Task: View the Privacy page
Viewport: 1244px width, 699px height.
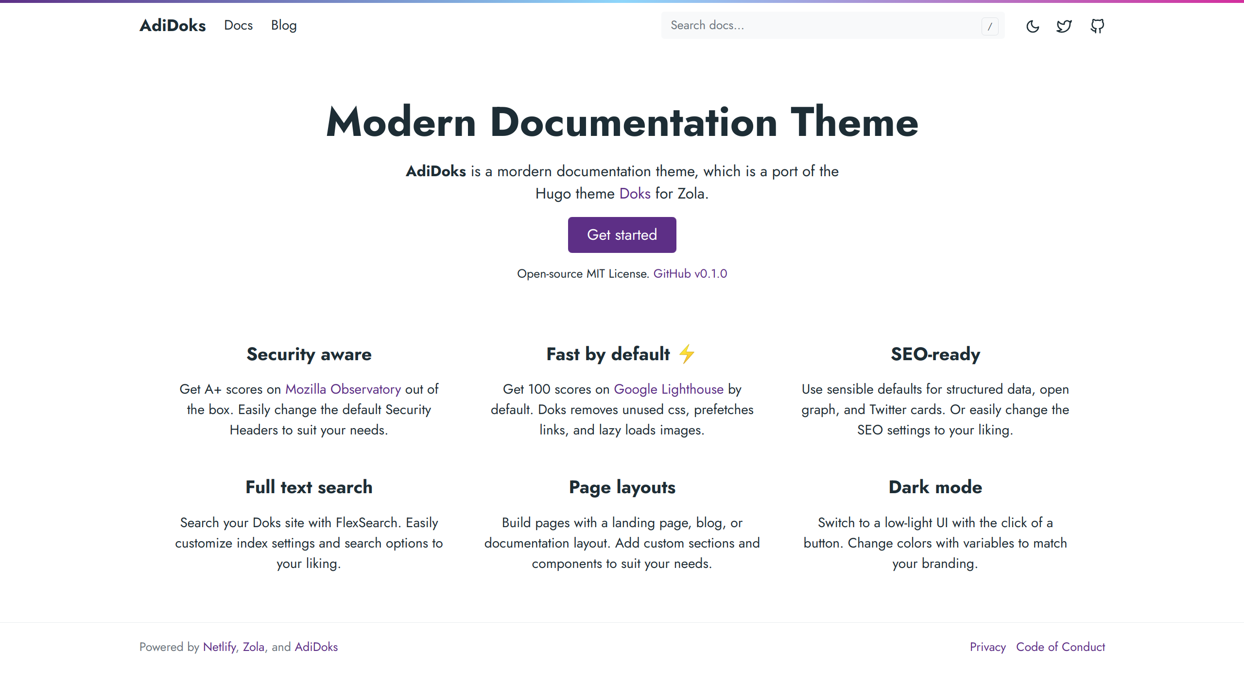Action: (987, 647)
